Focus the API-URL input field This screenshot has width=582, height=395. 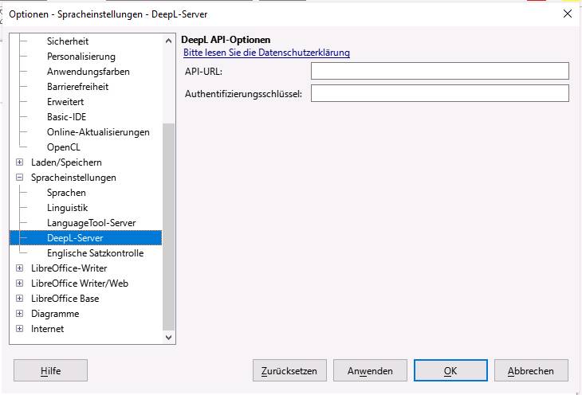click(440, 71)
